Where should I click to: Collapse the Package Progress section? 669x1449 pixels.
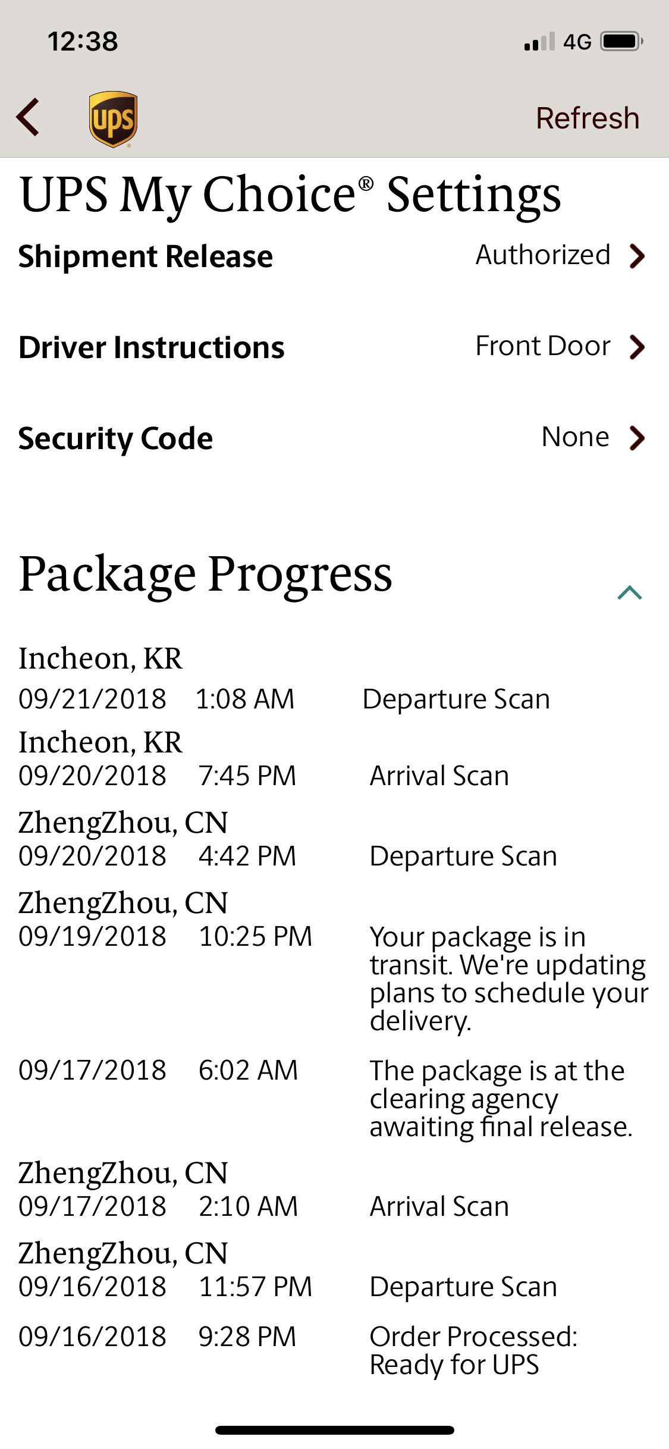(630, 592)
